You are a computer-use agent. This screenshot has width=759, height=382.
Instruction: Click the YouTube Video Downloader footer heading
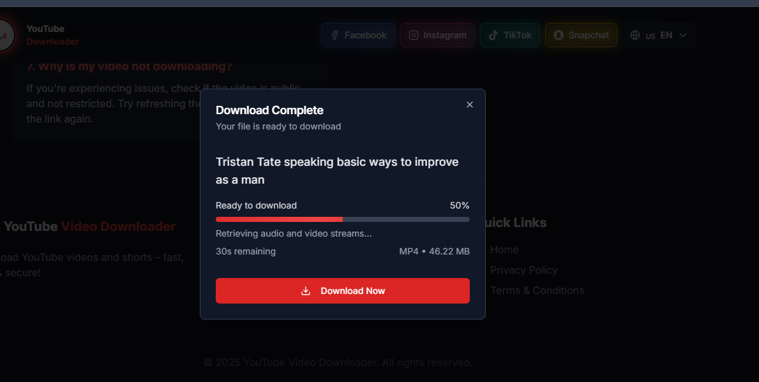89,226
